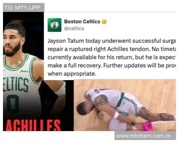Click the jersey number 0
Viewport: 179px width, 143px height.
pos(13,104)
